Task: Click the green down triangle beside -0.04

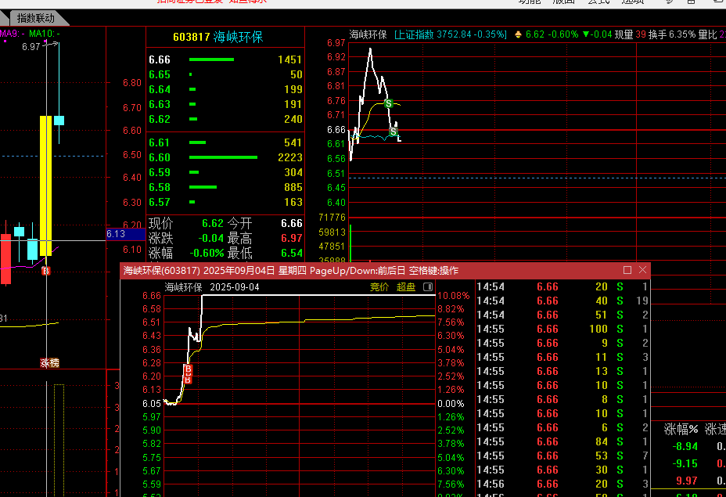Action: tap(586, 34)
